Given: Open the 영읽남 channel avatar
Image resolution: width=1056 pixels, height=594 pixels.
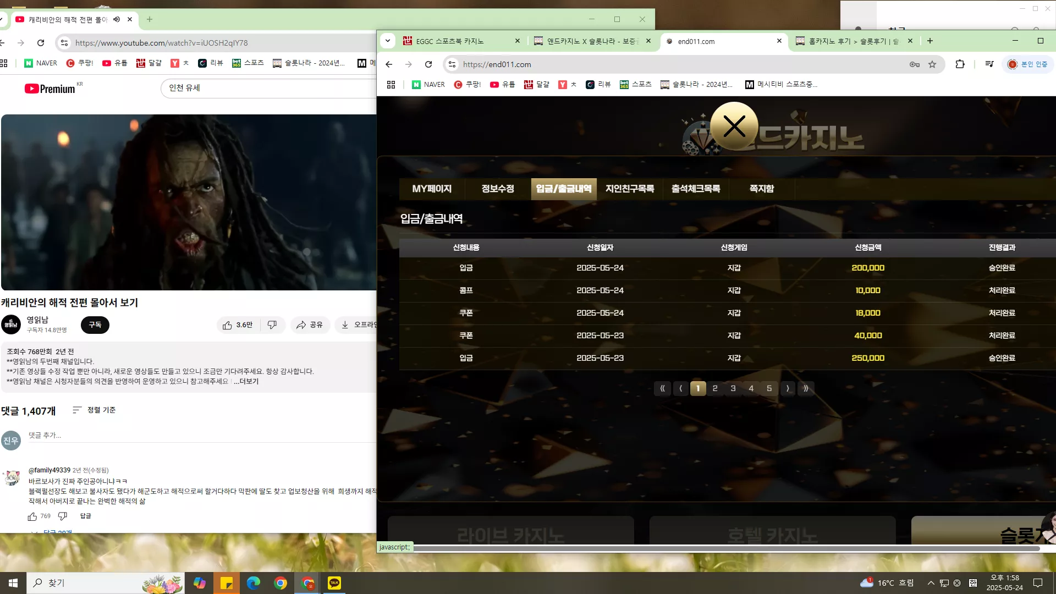Looking at the screenshot, I should [11, 325].
